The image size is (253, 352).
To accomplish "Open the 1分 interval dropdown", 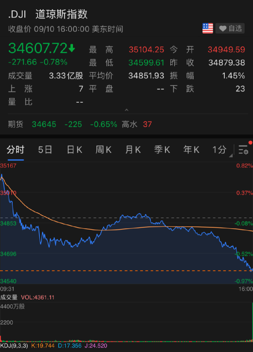I will (222, 150).
